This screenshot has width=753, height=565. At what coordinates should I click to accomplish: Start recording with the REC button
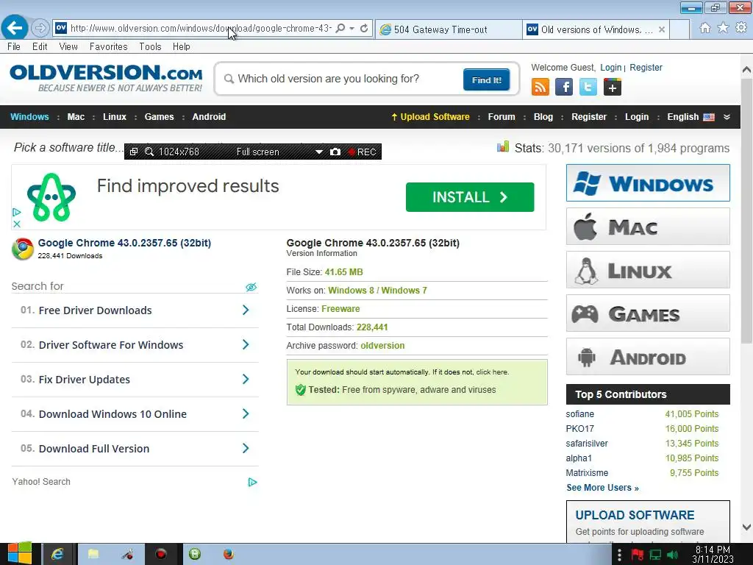362,152
